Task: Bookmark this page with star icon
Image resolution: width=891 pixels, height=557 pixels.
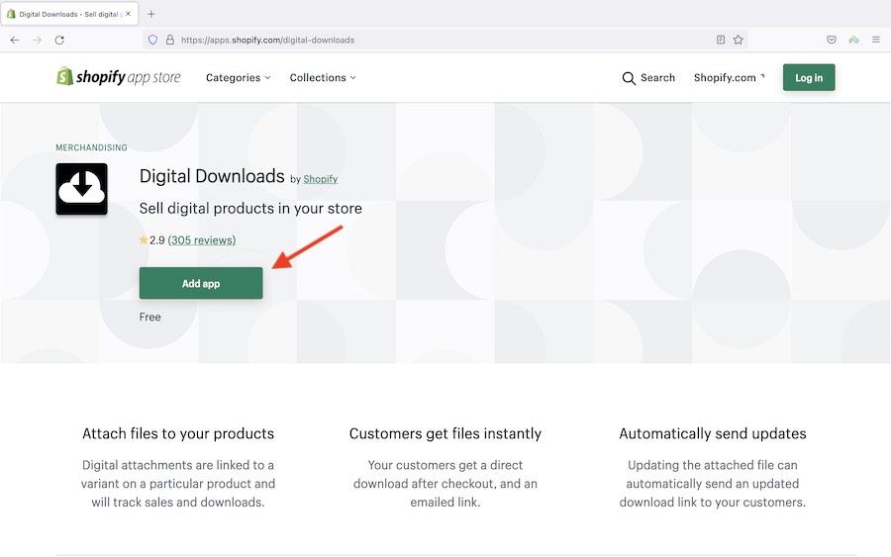Action: [x=739, y=40]
